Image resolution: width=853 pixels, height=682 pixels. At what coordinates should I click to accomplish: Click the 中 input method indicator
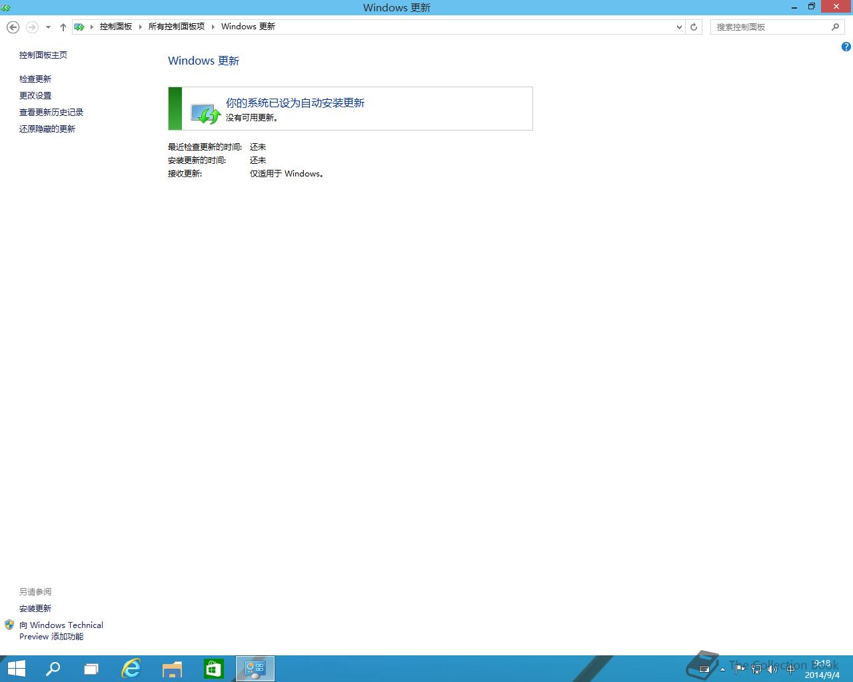(x=790, y=669)
